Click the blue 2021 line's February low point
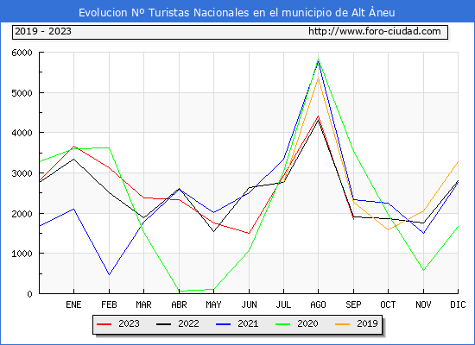 (x=109, y=274)
